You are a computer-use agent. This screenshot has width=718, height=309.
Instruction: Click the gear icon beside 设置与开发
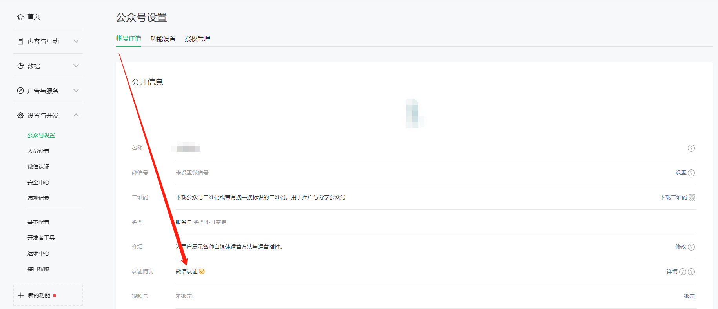tap(20, 115)
